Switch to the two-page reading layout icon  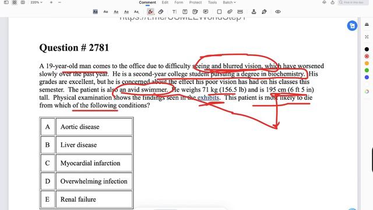23,2
